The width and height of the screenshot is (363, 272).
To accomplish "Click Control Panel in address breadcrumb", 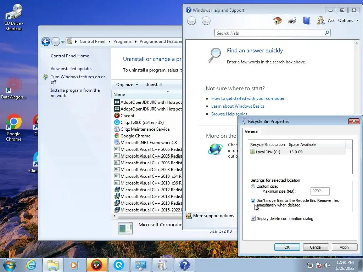I will [x=93, y=42].
